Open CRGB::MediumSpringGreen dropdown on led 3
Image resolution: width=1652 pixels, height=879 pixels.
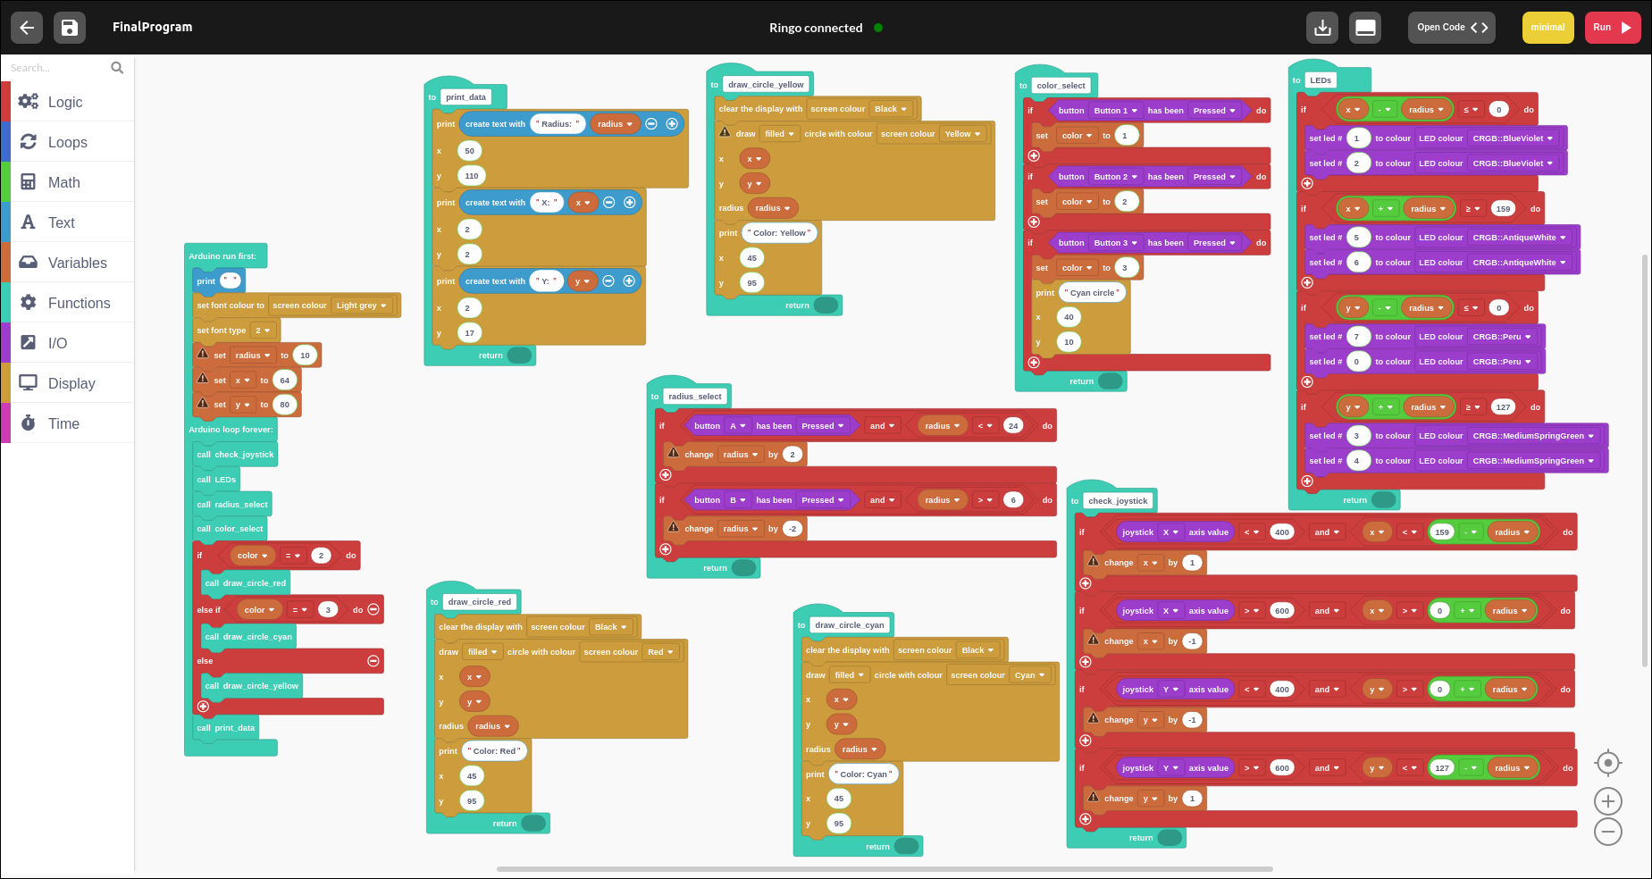1533,436
